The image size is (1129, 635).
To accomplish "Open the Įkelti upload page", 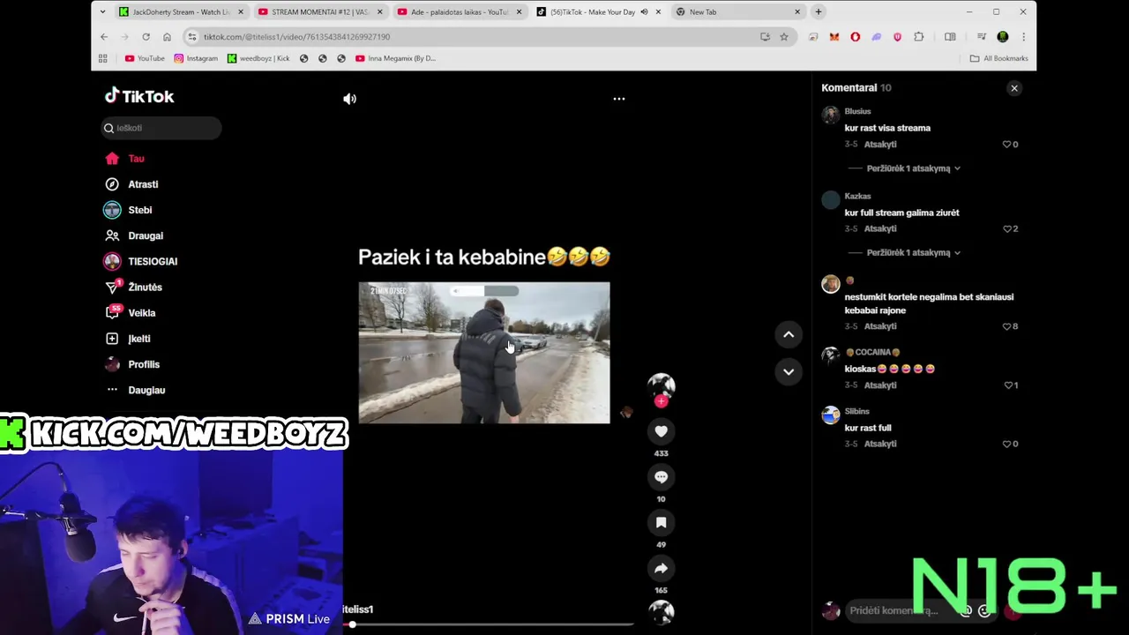I will click(x=139, y=339).
